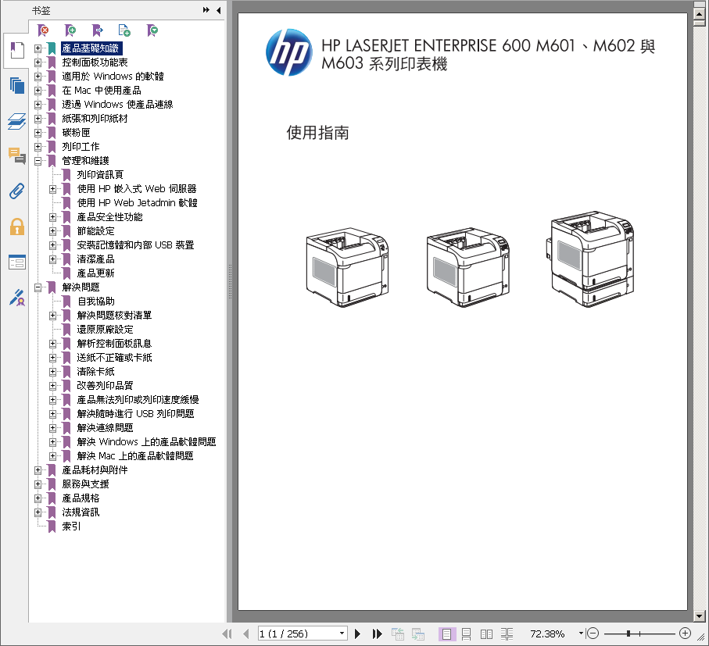Collapse the 管理和維護 bookmark
The width and height of the screenshot is (709, 646).
pos(38,161)
